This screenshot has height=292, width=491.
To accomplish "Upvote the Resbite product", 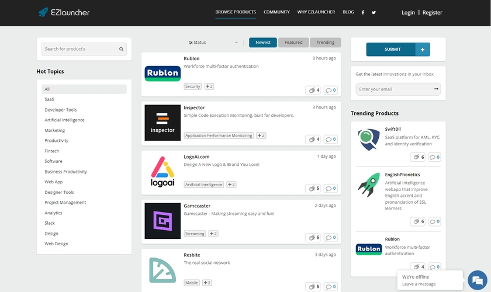I will tap(313, 286).
